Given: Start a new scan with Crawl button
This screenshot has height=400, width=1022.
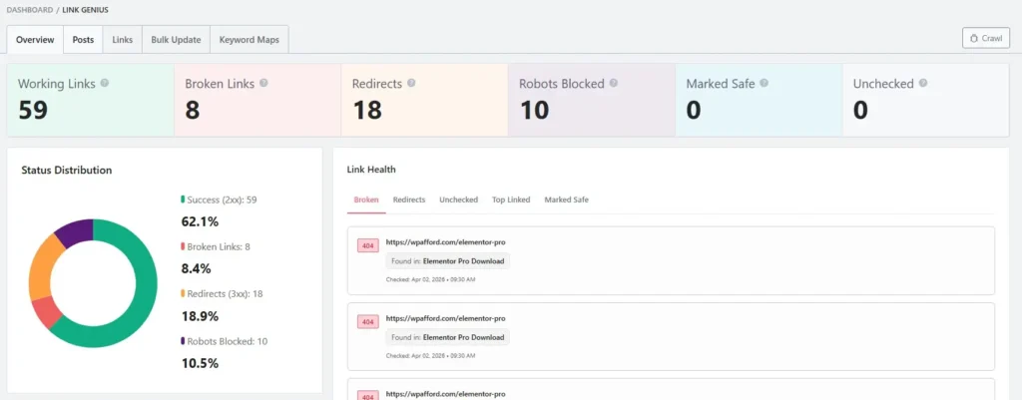Looking at the screenshot, I should pos(985,38).
